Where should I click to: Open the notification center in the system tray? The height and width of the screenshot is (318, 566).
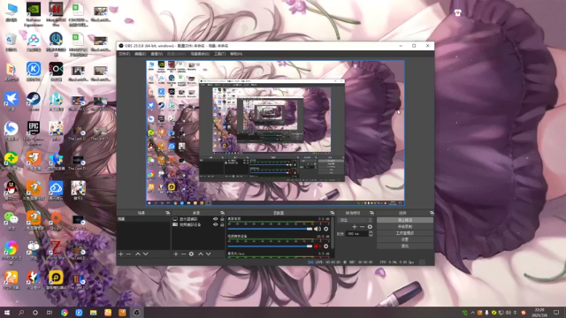[556, 313]
